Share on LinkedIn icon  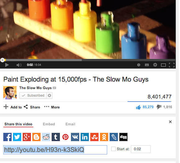point(85,137)
